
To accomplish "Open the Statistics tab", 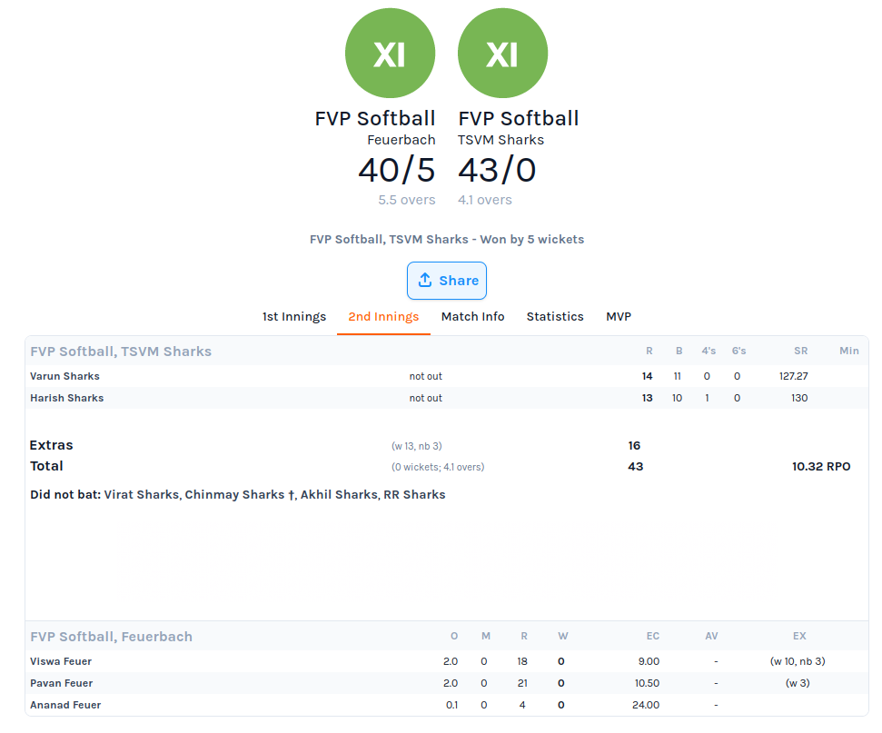I will (x=555, y=317).
